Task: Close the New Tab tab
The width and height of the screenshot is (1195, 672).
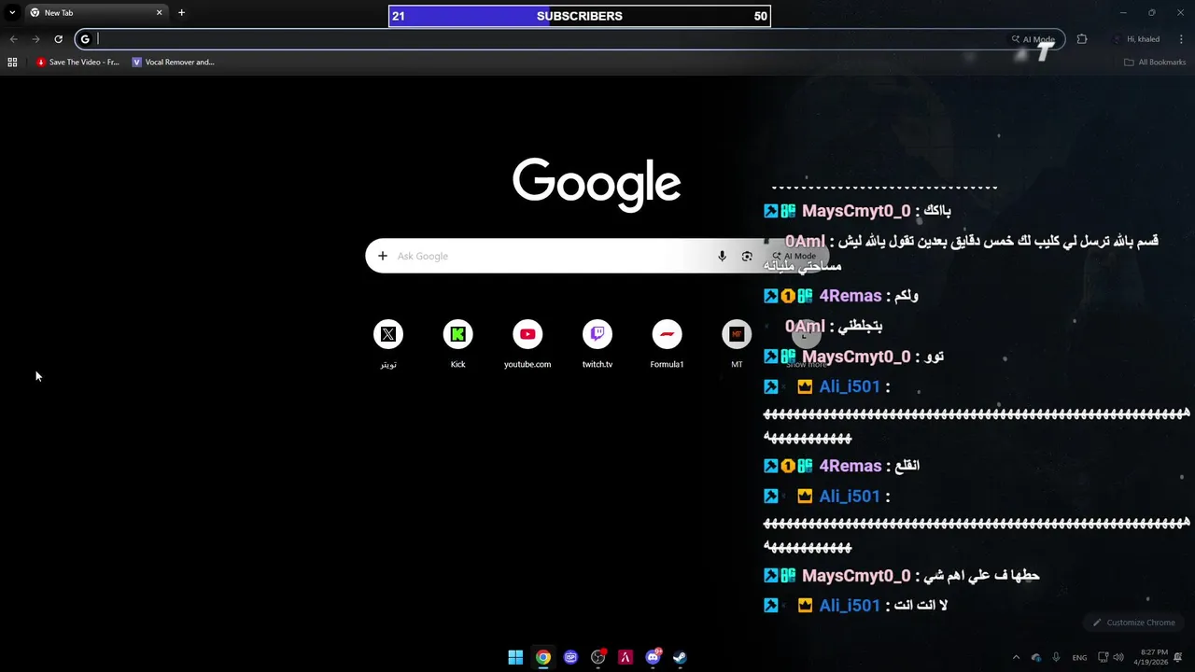Action: click(159, 13)
